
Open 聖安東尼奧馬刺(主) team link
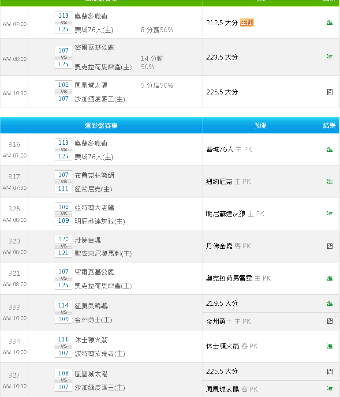(x=103, y=254)
